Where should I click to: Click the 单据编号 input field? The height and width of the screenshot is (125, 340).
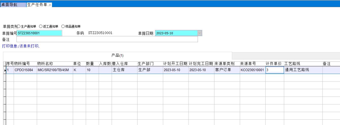(x=39, y=33)
